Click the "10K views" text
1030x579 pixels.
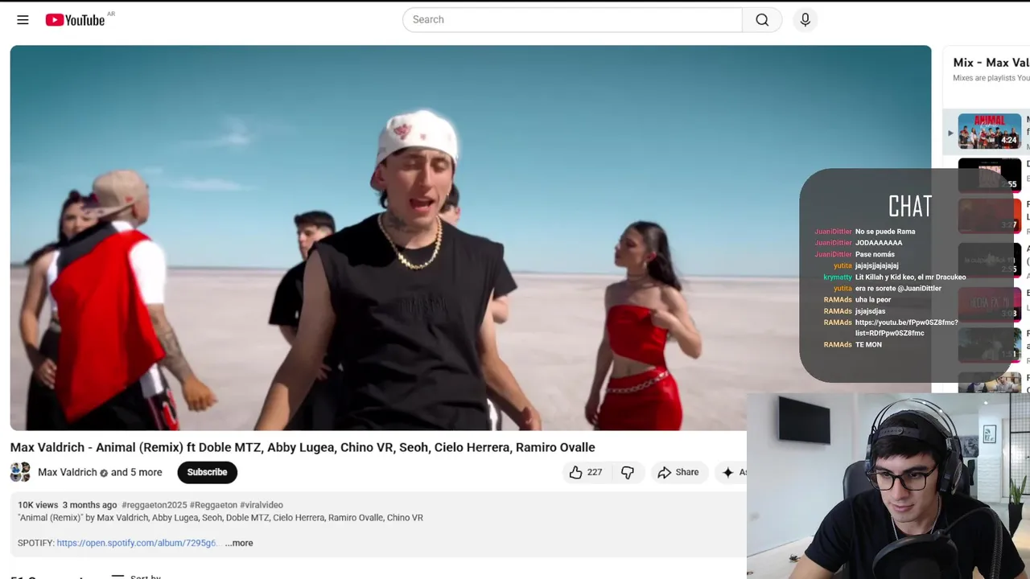38,505
